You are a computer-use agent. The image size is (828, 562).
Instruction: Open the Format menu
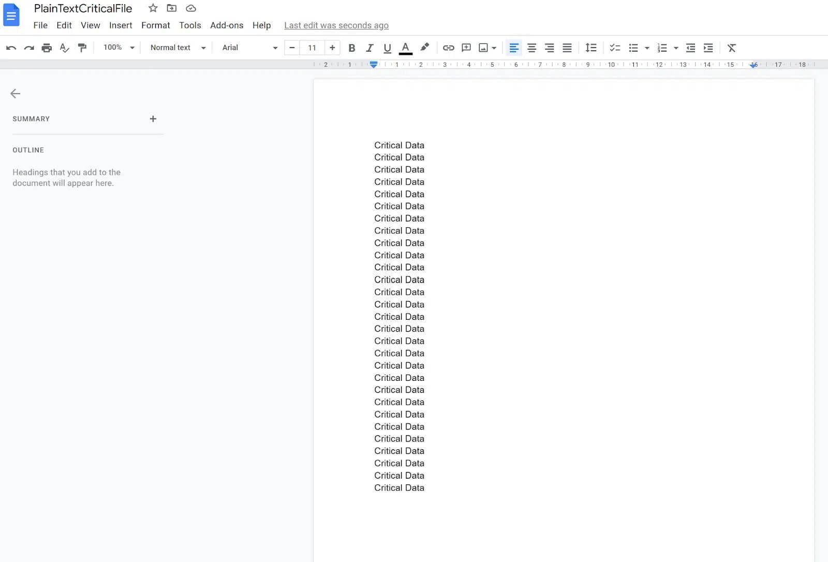point(155,25)
